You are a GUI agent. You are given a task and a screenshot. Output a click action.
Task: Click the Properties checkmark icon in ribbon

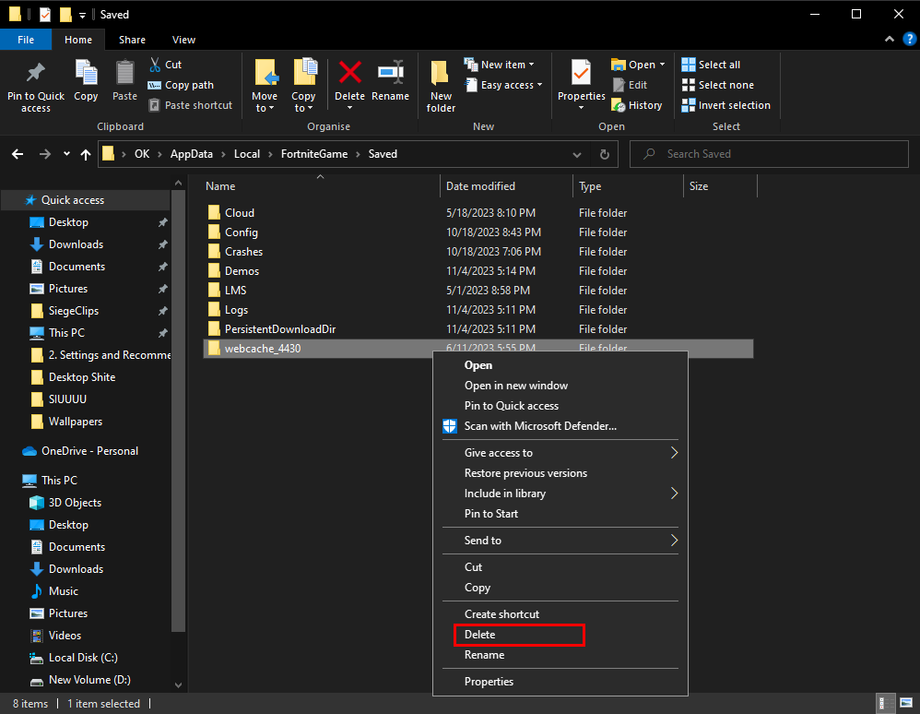581,73
